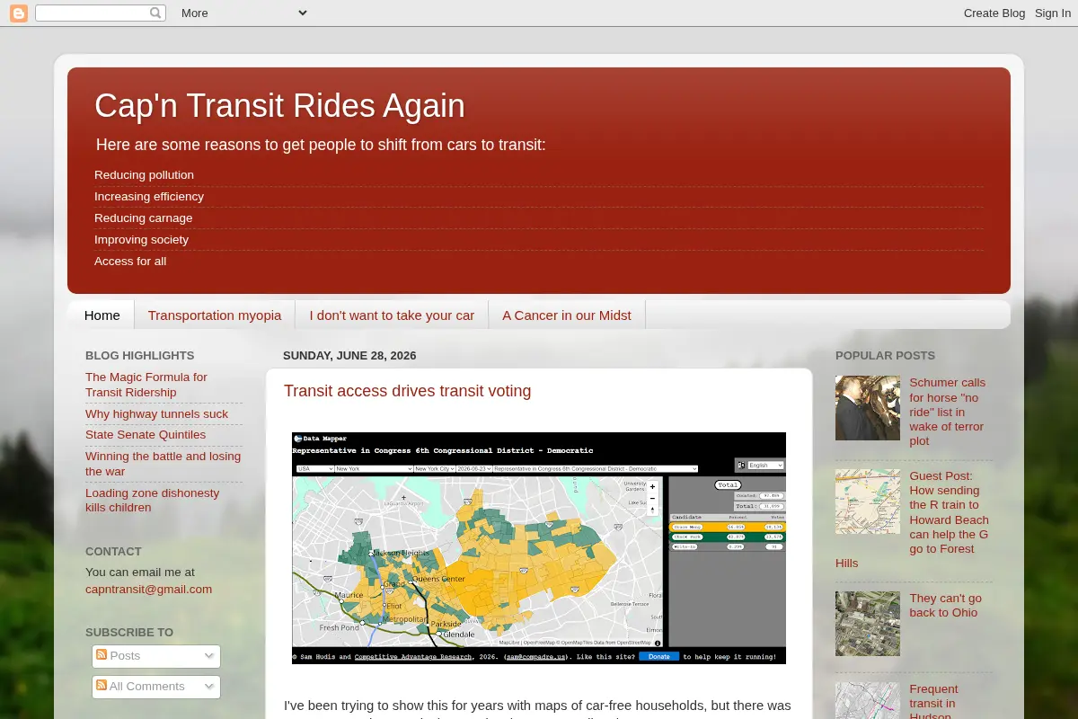Click the Guest Post map thumbnail
This screenshot has width=1078, height=719.
coord(868,502)
